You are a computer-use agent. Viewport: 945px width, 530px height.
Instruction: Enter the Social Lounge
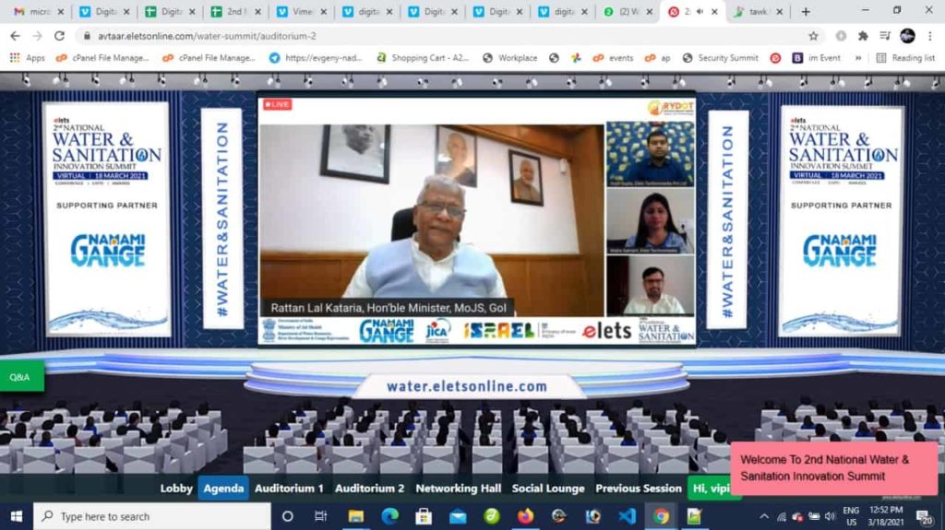tap(548, 489)
